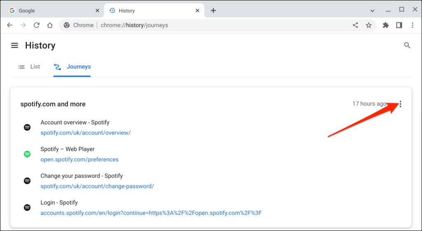This screenshot has height=231, width=422.
Task: Switch to the List tab
Action: [x=29, y=67]
